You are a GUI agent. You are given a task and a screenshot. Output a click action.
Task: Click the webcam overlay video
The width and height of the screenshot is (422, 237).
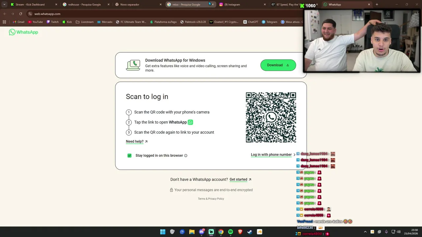(362, 40)
